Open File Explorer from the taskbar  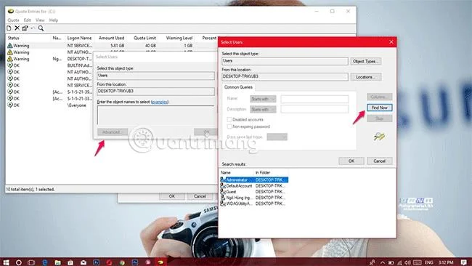tap(57, 262)
